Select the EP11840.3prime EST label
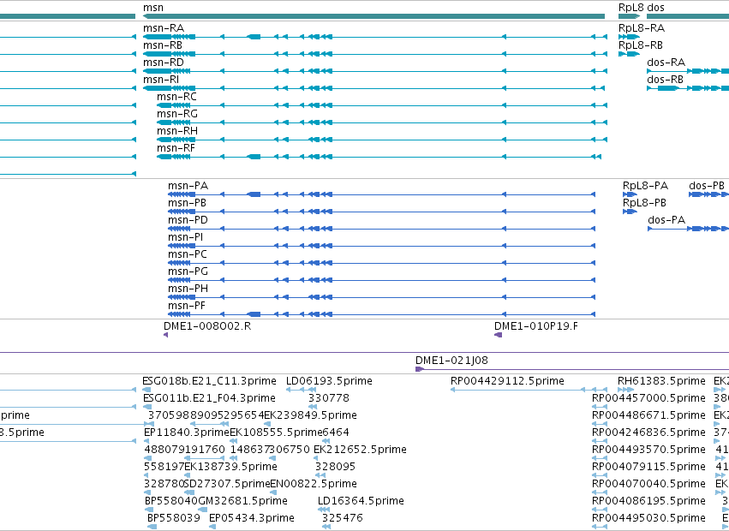This screenshot has width=729, height=531. (187, 433)
